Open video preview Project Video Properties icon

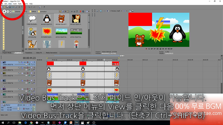pos(98,11)
